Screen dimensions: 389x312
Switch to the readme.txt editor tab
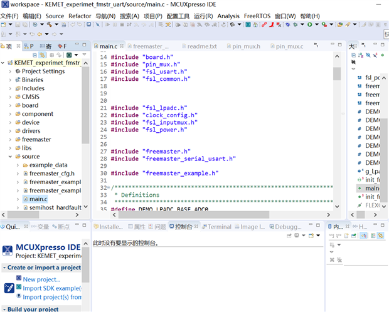(200, 46)
